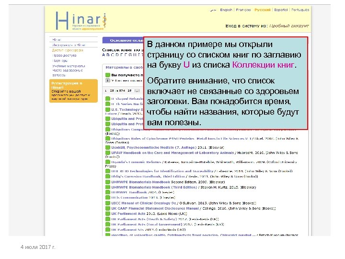Switch language to English
The height and width of the screenshot is (259, 345).
tap(226, 10)
